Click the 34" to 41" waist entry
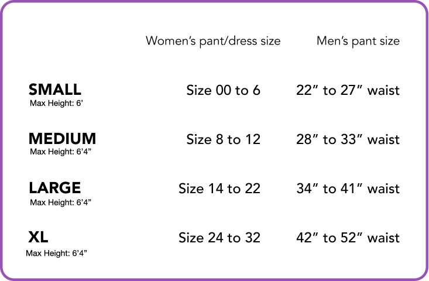This screenshot has width=429, height=281. pyautogui.click(x=348, y=189)
